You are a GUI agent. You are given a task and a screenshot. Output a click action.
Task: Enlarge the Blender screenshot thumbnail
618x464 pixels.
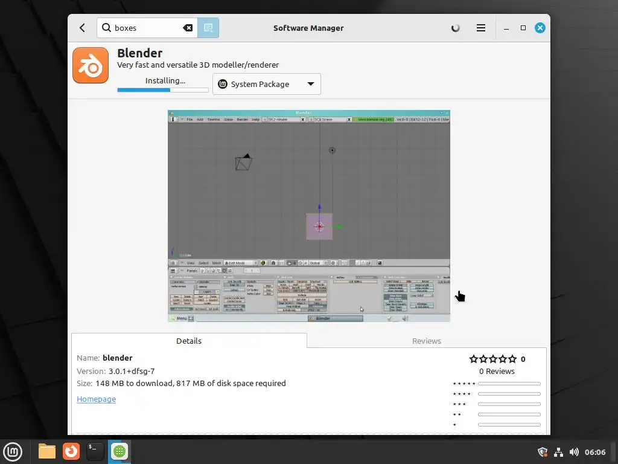point(309,216)
